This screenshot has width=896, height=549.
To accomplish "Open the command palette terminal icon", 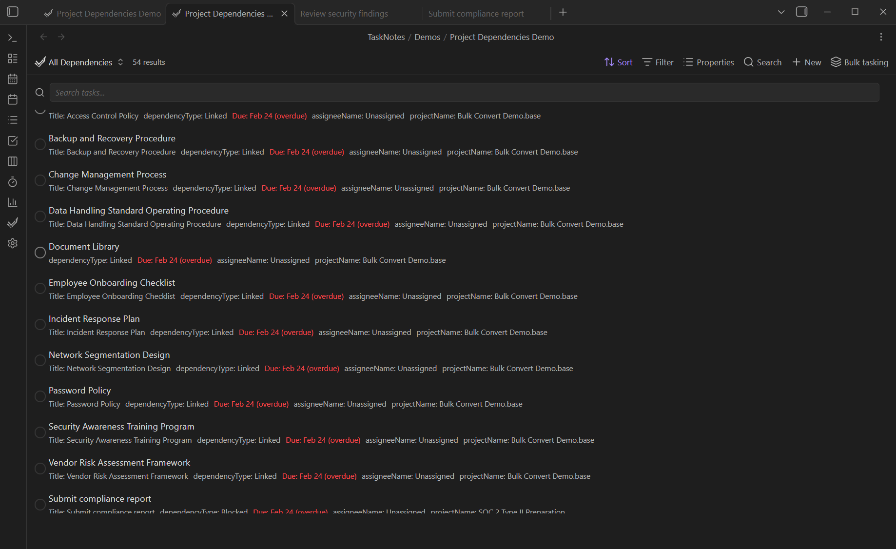I will coord(13,38).
